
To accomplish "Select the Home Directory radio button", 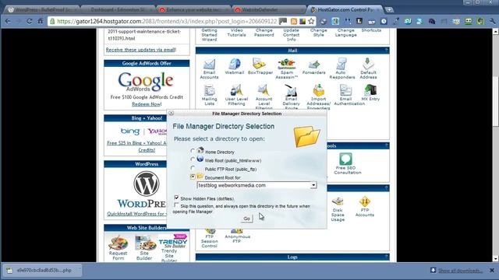I will click(x=193, y=151).
